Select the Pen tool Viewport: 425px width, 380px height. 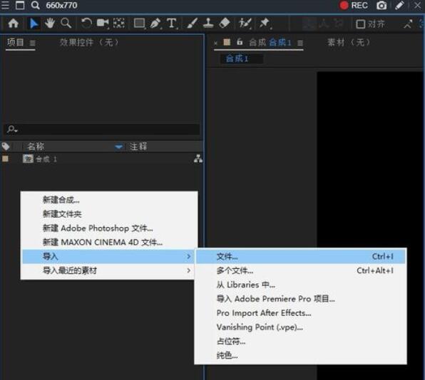(155, 23)
